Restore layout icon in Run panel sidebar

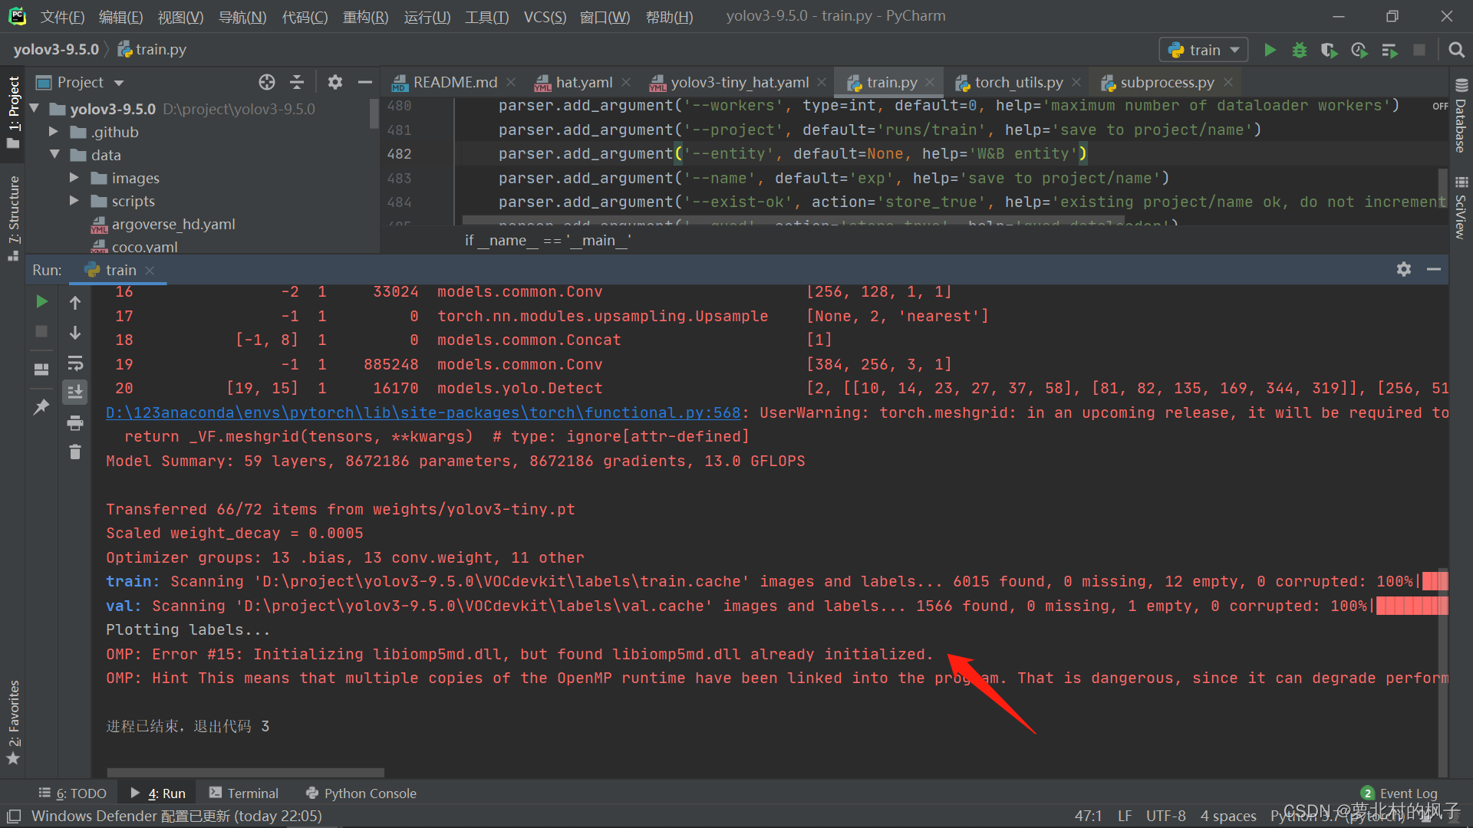pyautogui.click(x=41, y=370)
